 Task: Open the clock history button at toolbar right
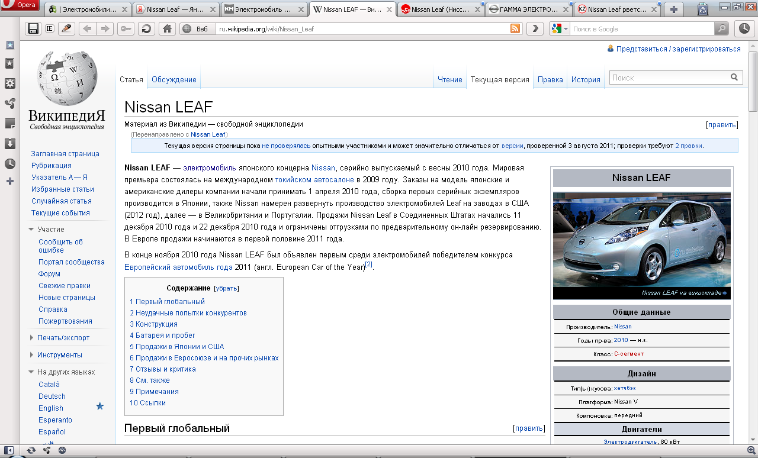(743, 28)
